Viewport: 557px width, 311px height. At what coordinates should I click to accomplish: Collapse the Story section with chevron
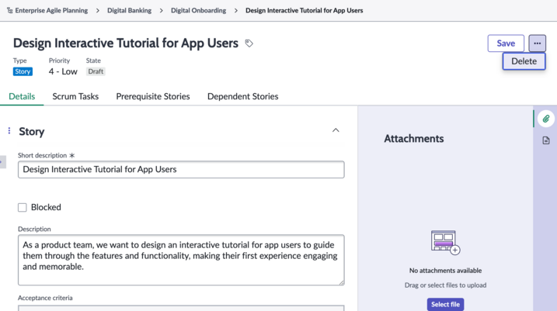(336, 130)
